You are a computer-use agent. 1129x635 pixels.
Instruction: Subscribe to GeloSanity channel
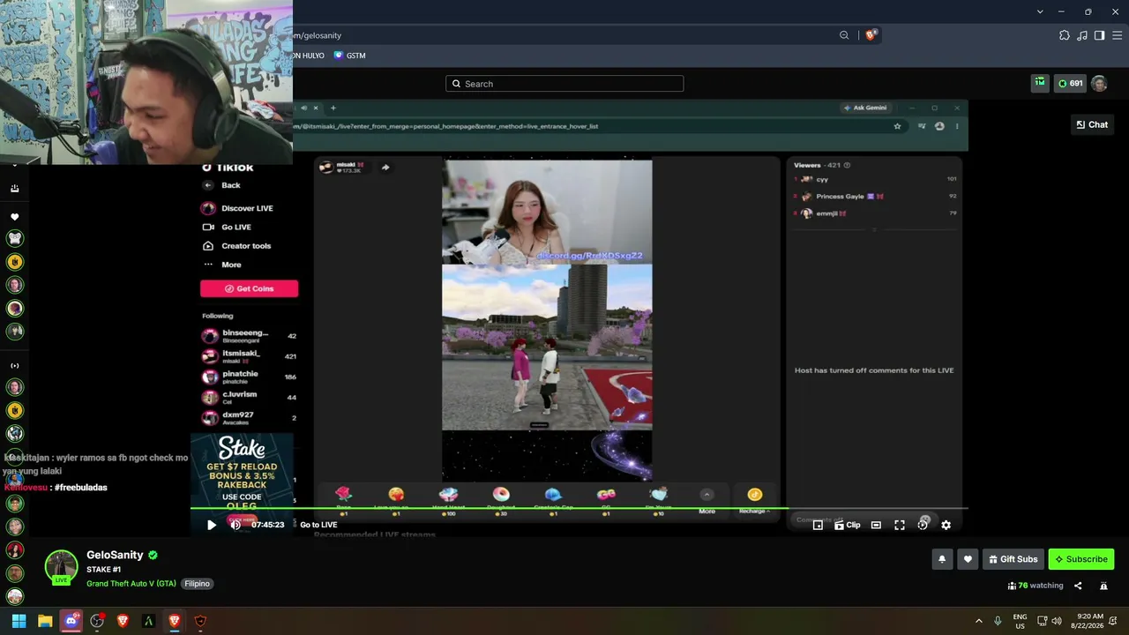click(x=1080, y=559)
